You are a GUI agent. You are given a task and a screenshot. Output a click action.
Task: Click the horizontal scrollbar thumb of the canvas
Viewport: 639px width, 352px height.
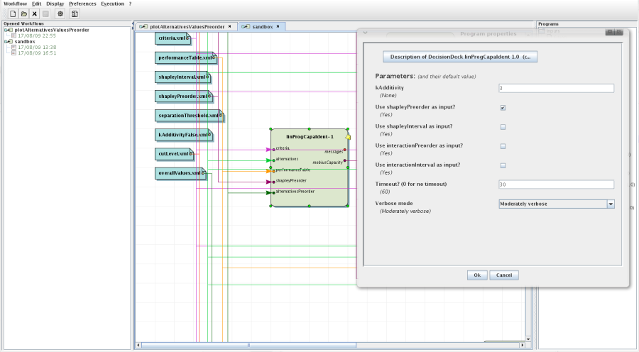tap(249, 345)
